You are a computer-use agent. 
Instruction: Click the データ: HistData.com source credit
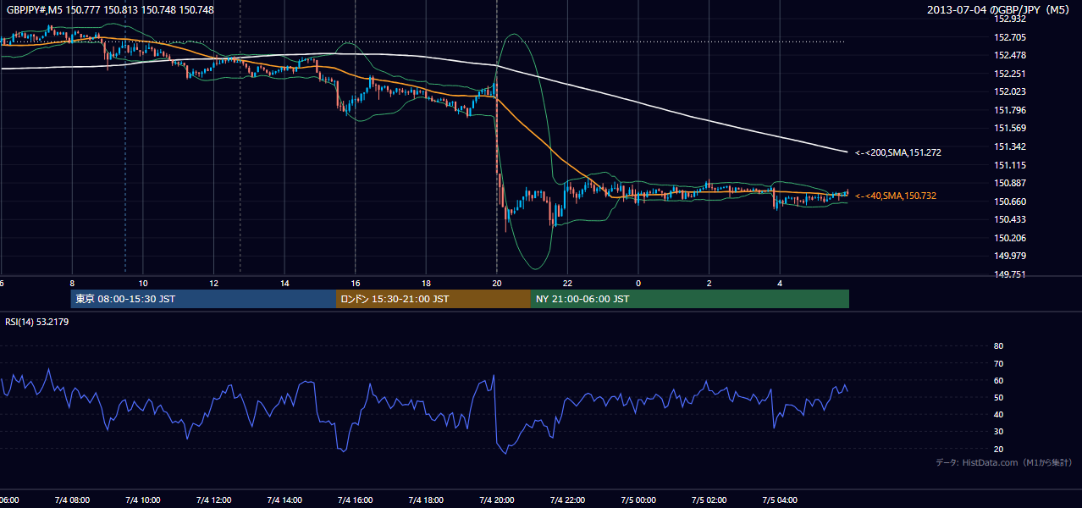point(1004,462)
